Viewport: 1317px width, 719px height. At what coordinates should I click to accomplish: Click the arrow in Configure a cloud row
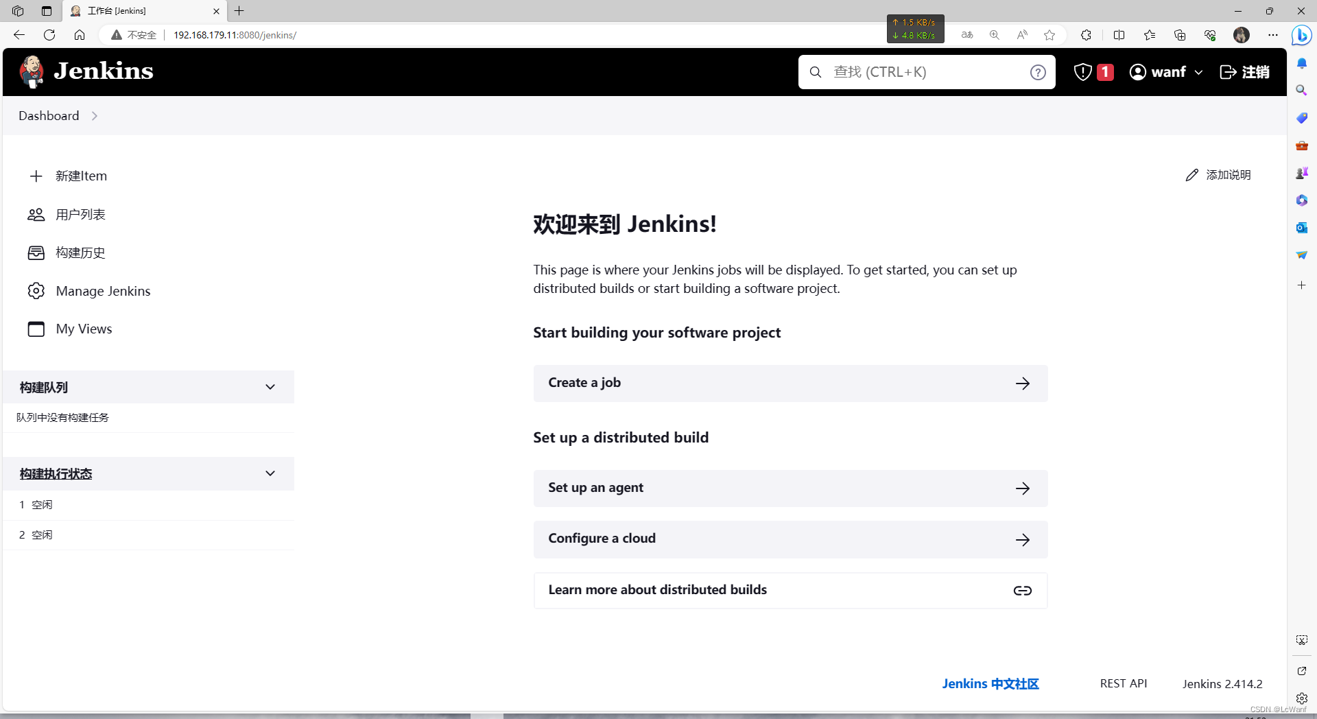point(1023,540)
